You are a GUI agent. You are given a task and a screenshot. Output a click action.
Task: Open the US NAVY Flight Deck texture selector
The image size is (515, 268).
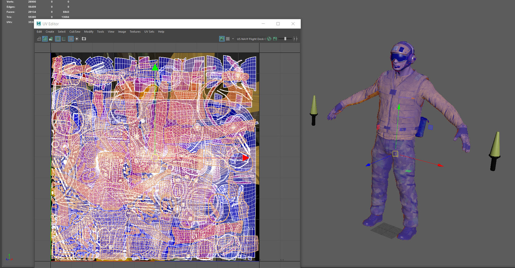(250, 39)
